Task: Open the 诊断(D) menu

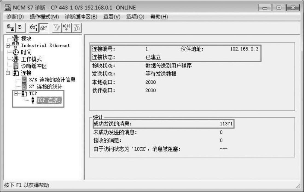Action: pos(15,17)
